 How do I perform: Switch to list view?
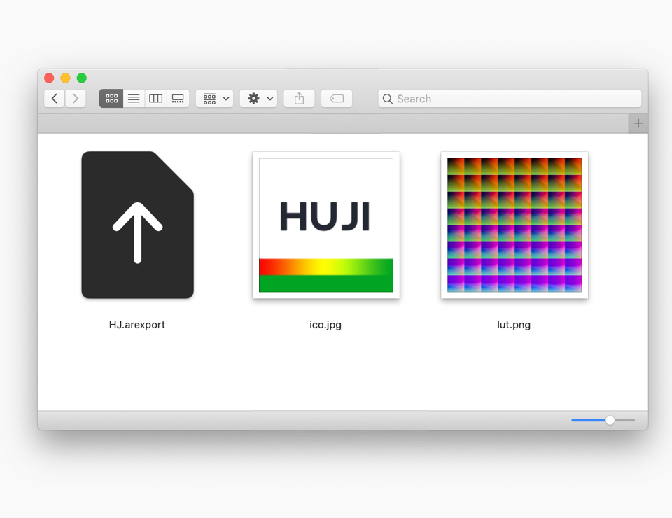click(134, 99)
